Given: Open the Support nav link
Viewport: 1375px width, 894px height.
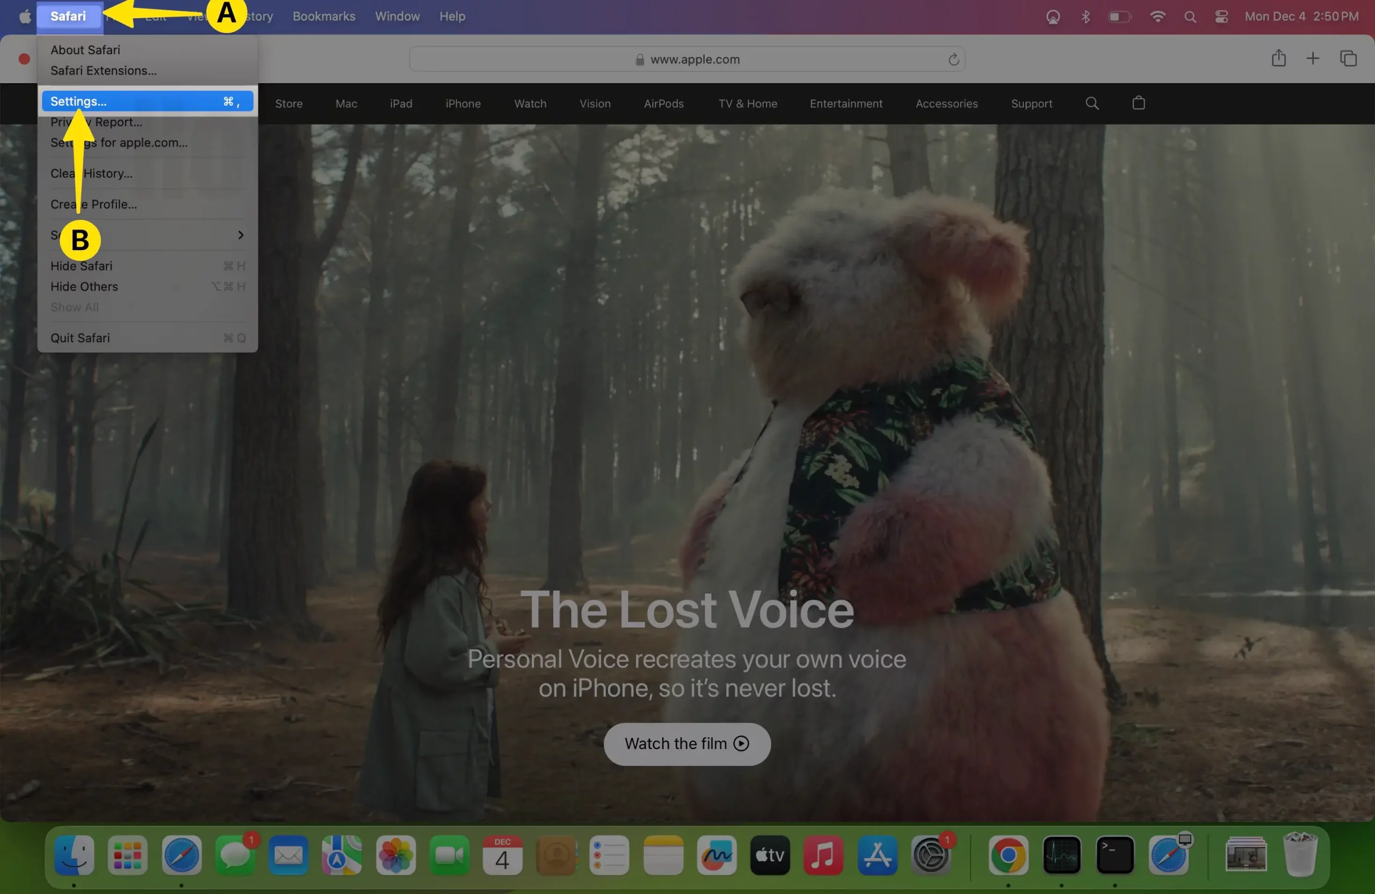Looking at the screenshot, I should pos(1031,104).
